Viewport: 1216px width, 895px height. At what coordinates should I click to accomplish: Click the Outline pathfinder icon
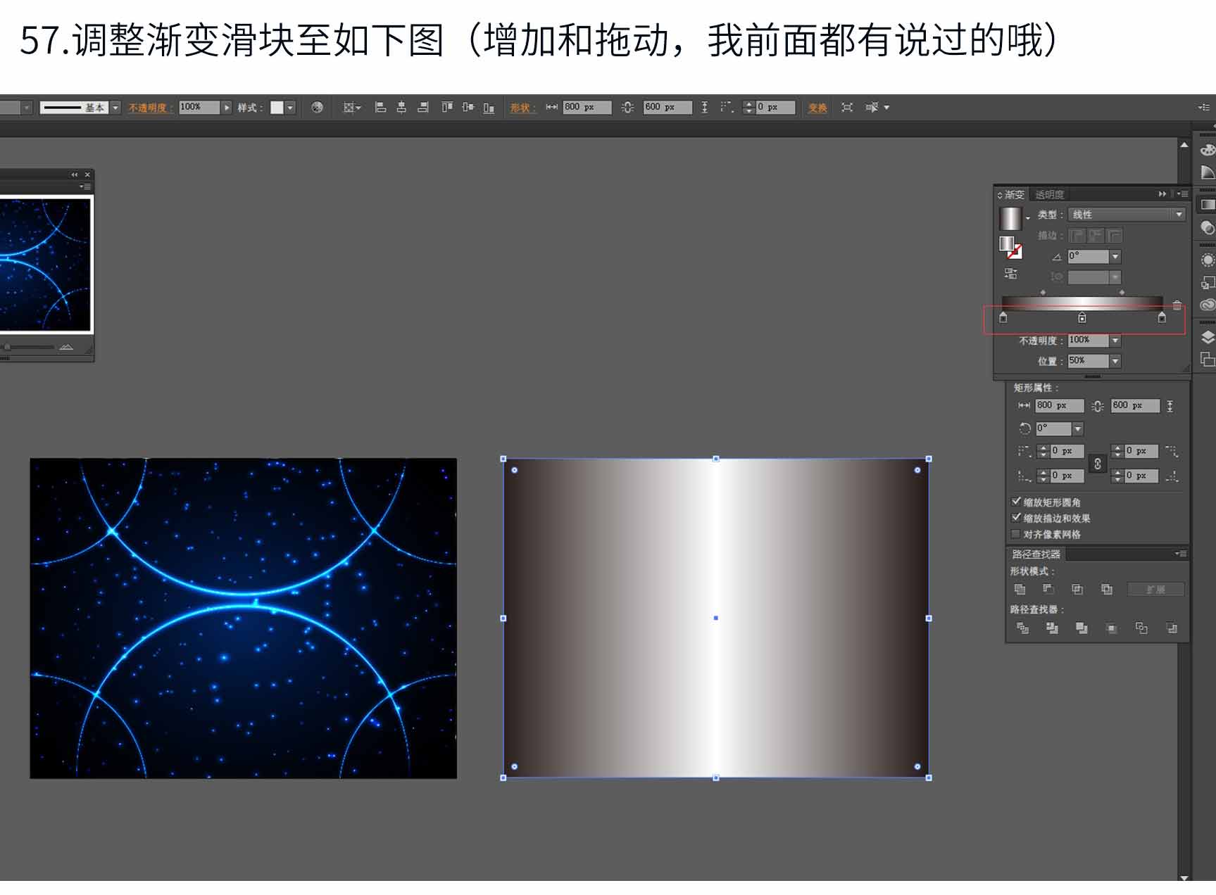tap(1141, 628)
